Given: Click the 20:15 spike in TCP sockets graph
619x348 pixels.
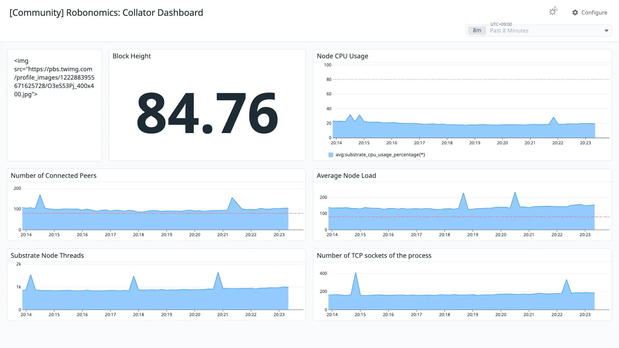Looking at the screenshot, I should pyautogui.click(x=356, y=273).
